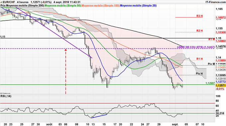Click the RSI axis value 100
The height and width of the screenshot is (126, 226).
[x=218, y=96]
